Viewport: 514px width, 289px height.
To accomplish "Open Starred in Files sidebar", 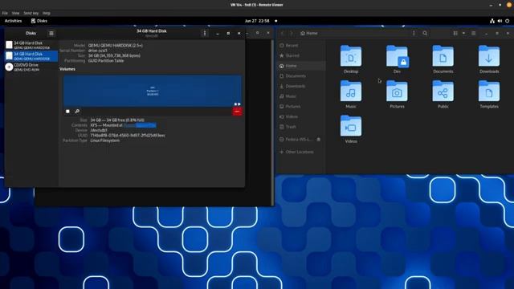I will pyautogui.click(x=301, y=55).
